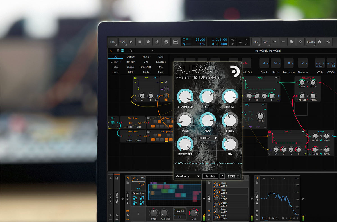Toggle the grid editor power icon
Image resolution: width=337 pixels, height=222 pixels.
111,51
